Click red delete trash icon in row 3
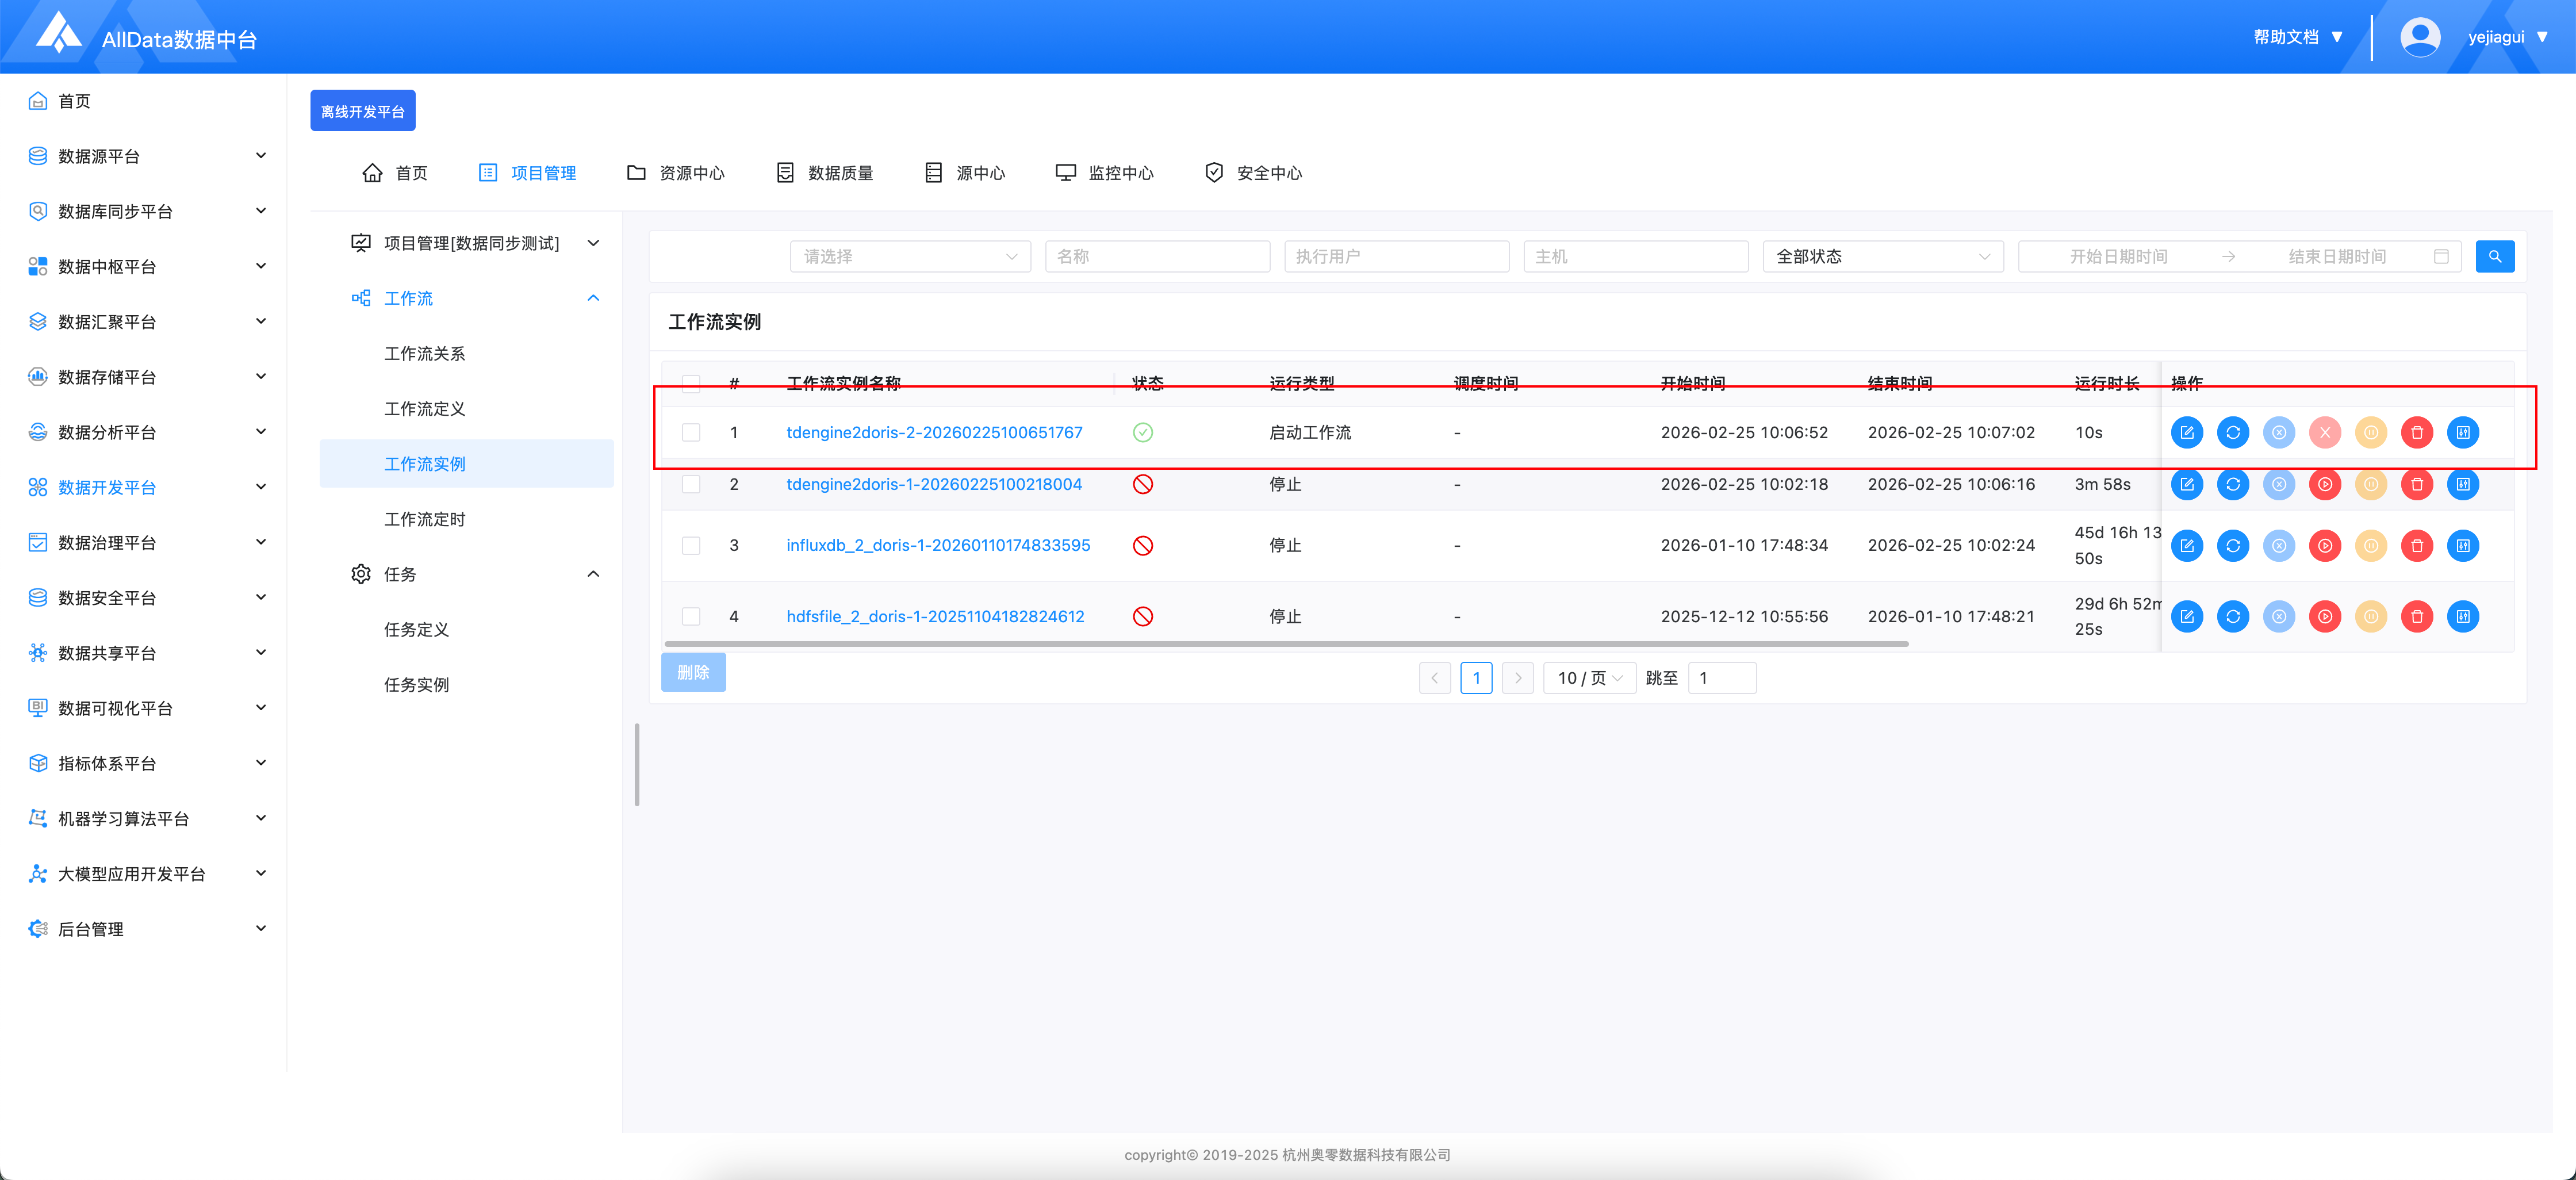Viewport: 2576px width, 1180px height. [2417, 546]
